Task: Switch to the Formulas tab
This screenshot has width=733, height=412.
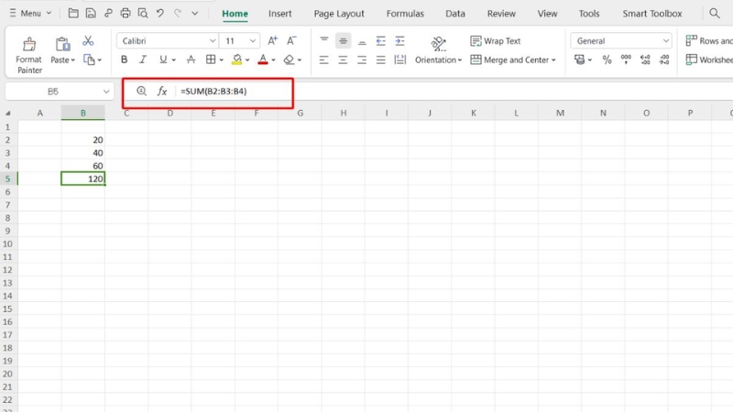Action: click(405, 14)
